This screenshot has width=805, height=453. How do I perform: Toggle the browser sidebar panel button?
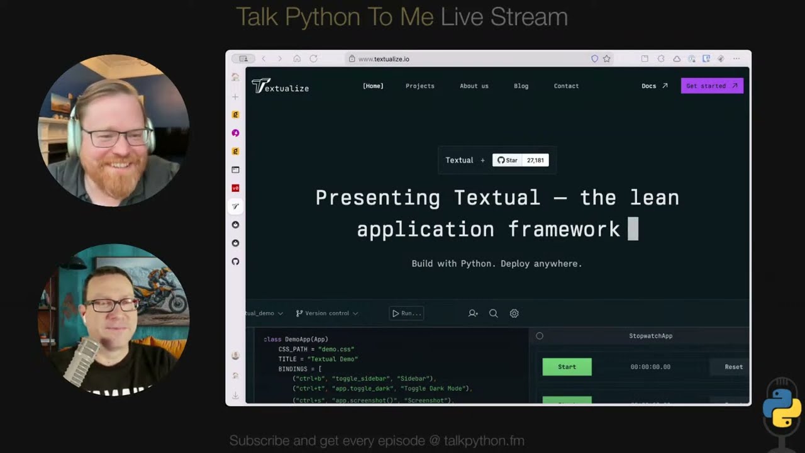coord(243,59)
